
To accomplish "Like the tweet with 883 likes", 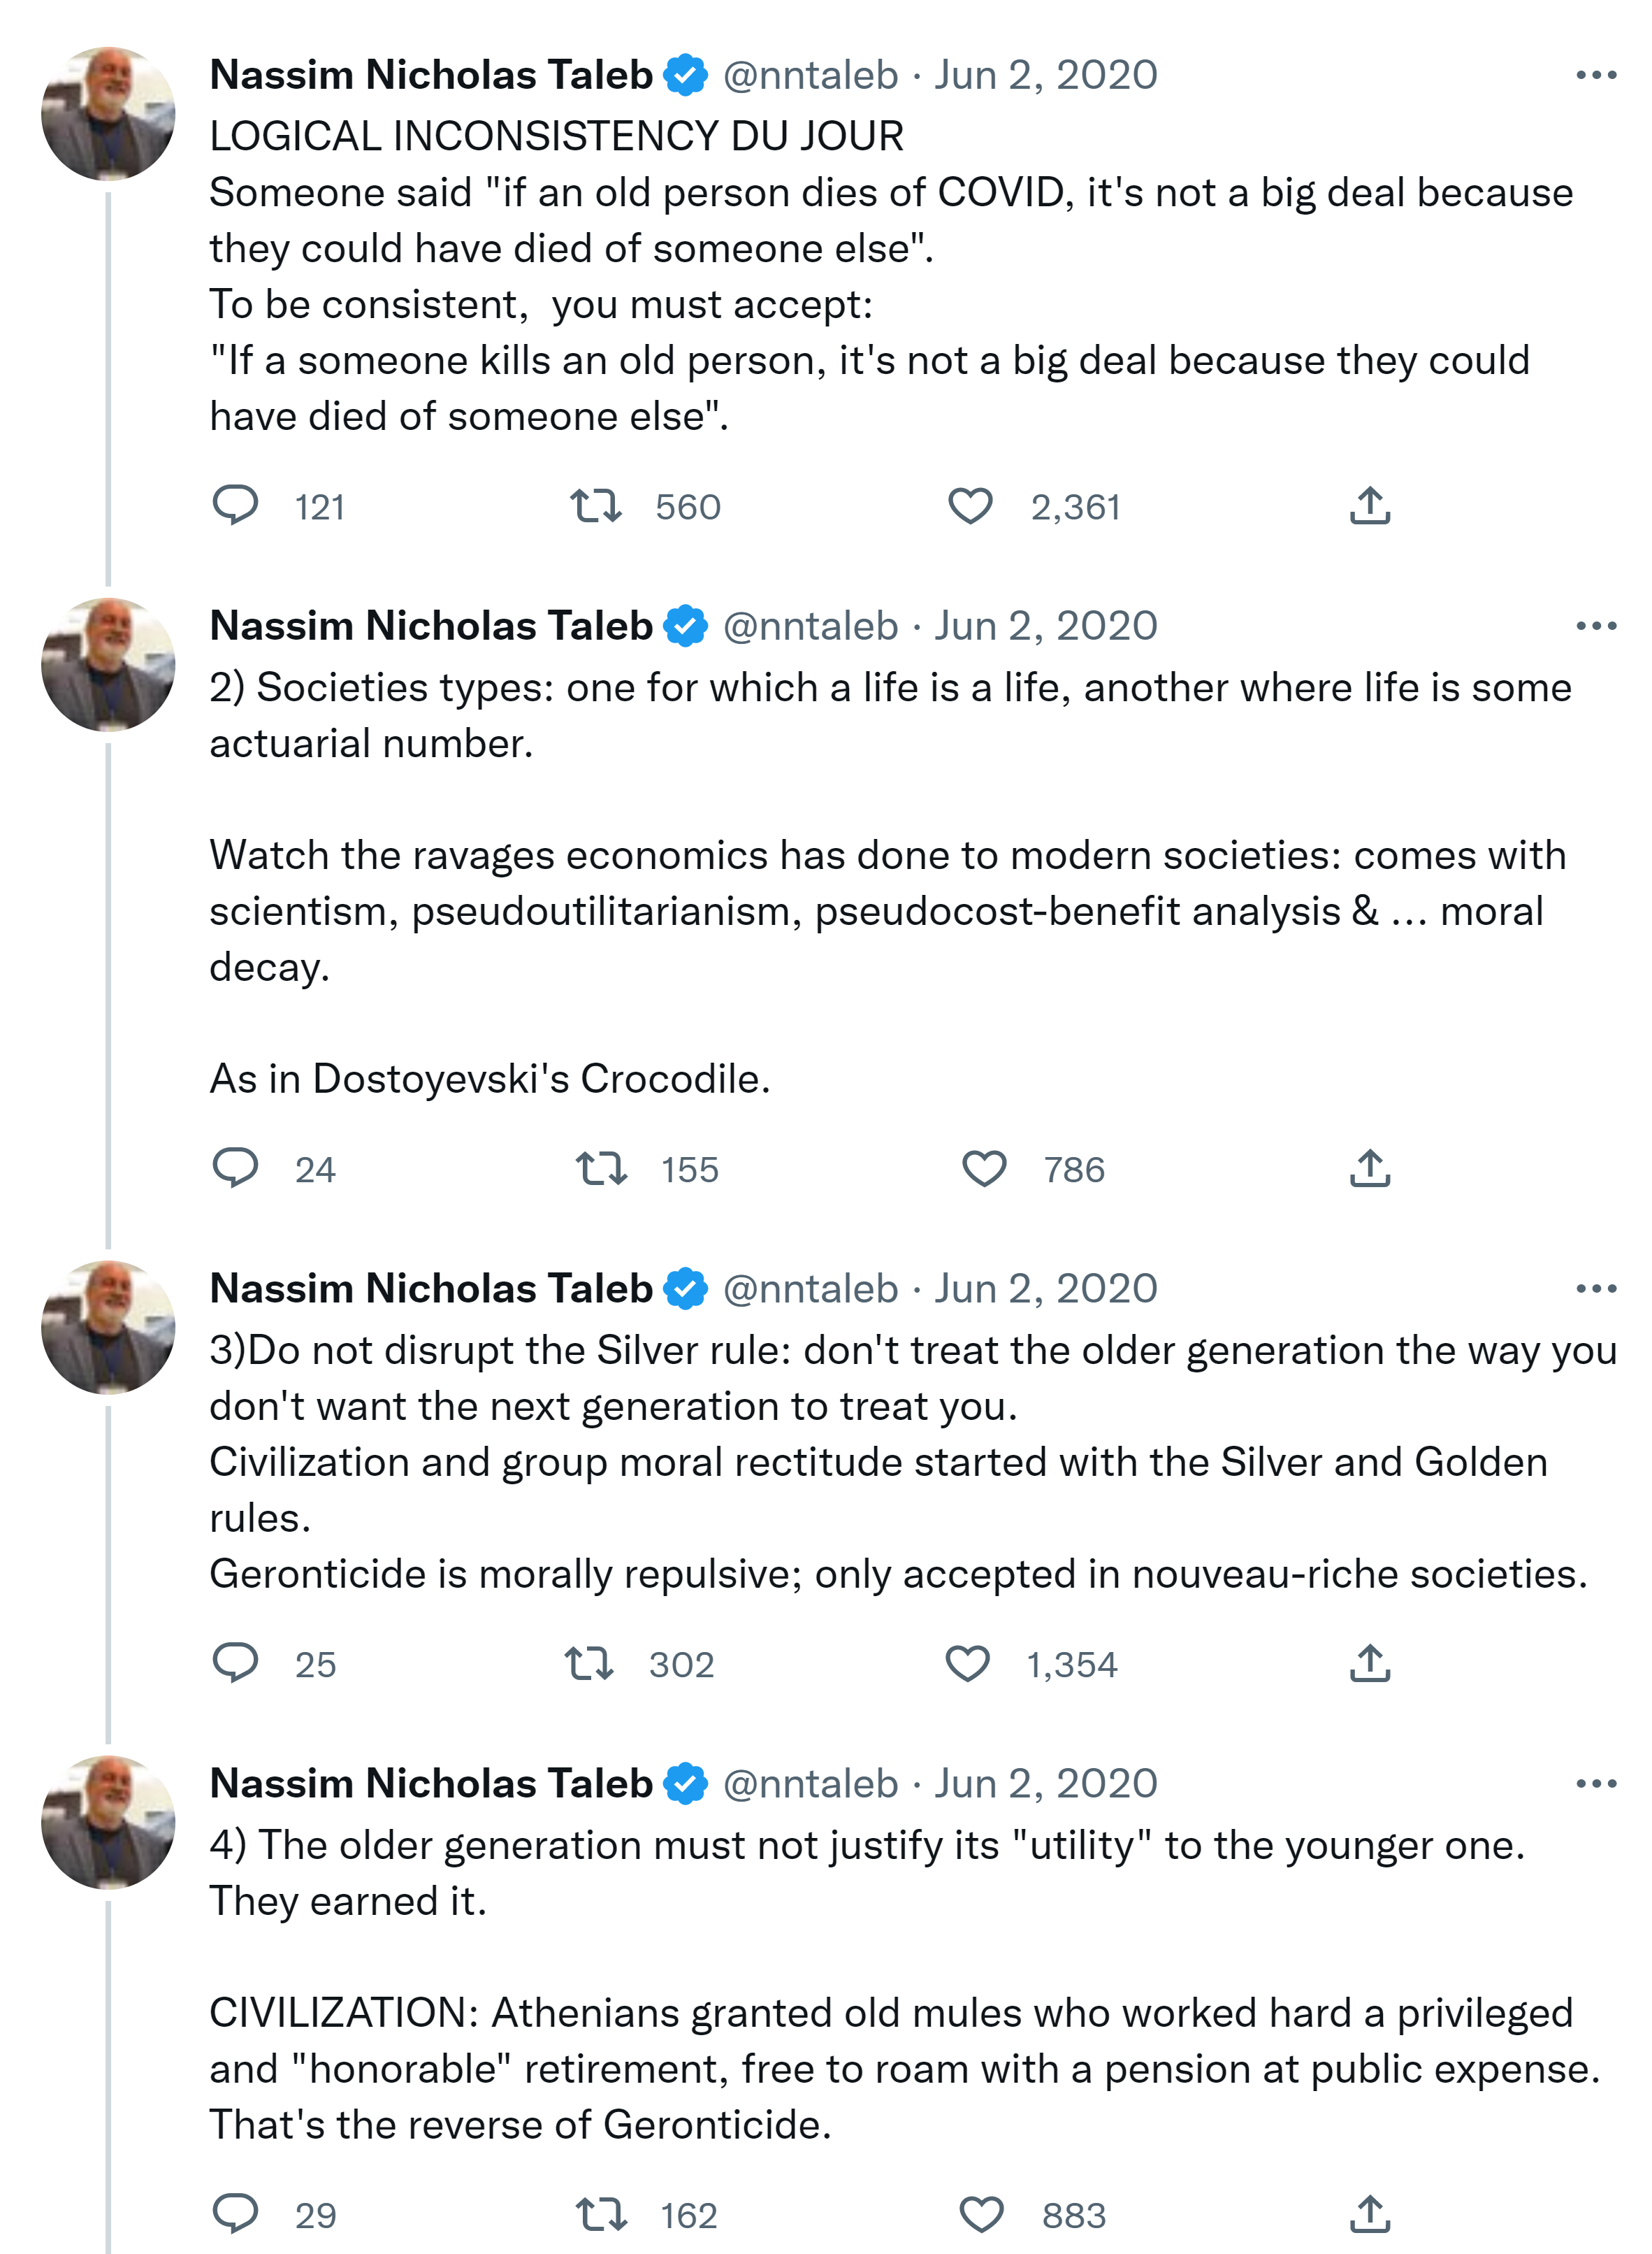I will pyautogui.click(x=982, y=2214).
